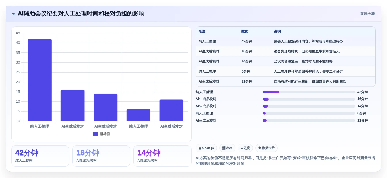Click the progress bar ending in 11分钟
The width and height of the screenshot is (387, 178).
(309, 120)
